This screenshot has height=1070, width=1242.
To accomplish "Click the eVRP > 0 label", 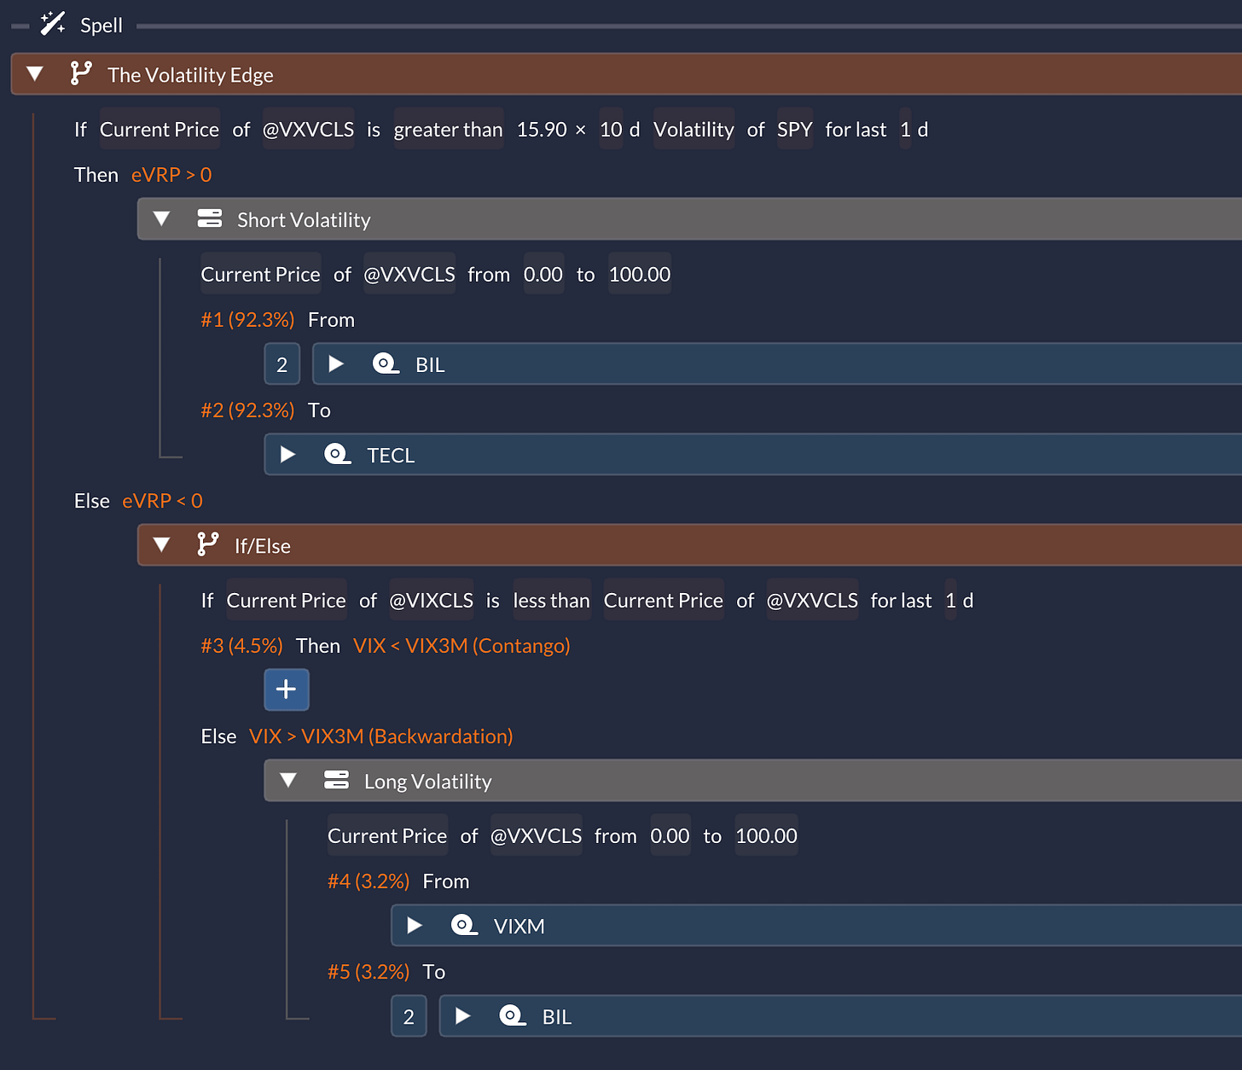I will pyautogui.click(x=171, y=175).
